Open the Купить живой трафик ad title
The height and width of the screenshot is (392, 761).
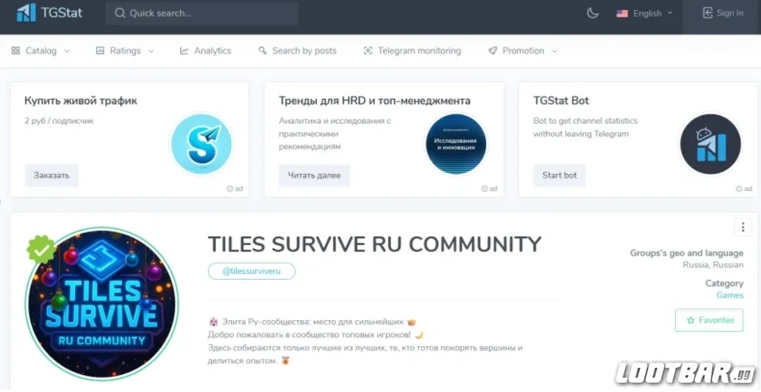[x=80, y=101]
